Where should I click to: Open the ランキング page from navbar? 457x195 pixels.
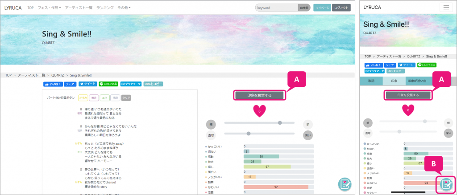coord(105,8)
